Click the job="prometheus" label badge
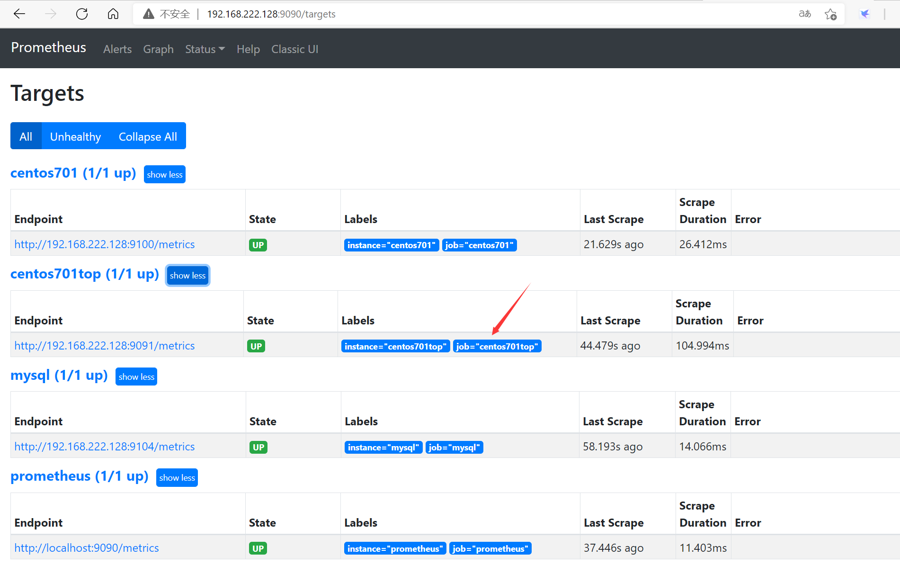This screenshot has height=583, width=900. [490, 548]
